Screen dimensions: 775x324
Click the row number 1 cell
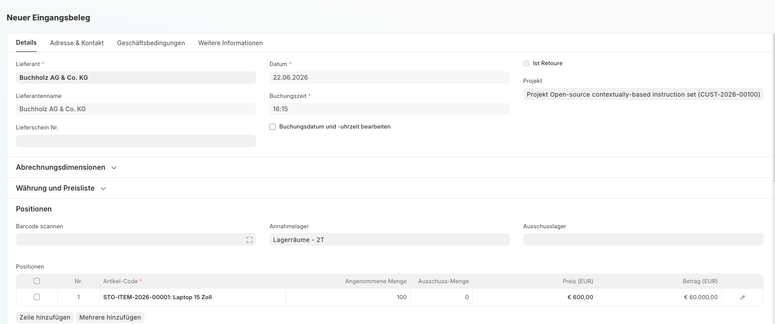pos(78,297)
